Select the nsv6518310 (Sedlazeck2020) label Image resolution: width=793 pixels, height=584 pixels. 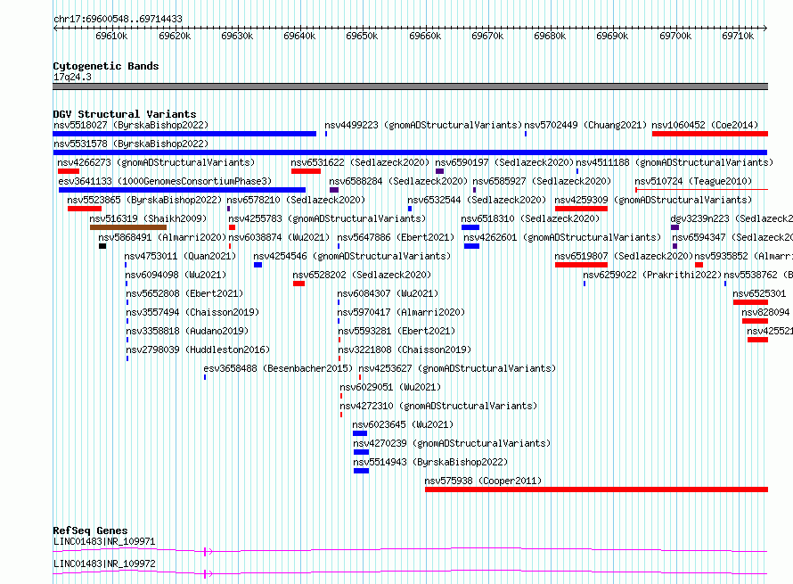[530, 218]
